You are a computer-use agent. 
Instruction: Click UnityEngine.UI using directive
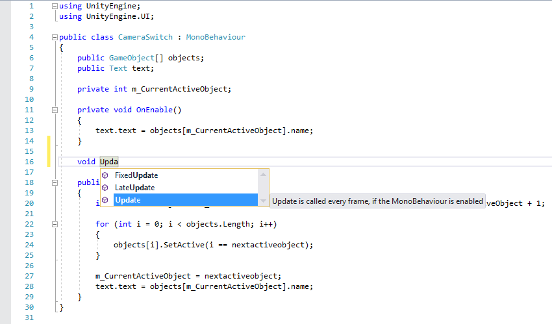(x=118, y=16)
